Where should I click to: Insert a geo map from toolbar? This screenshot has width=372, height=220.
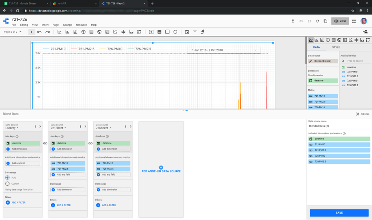point(99,32)
